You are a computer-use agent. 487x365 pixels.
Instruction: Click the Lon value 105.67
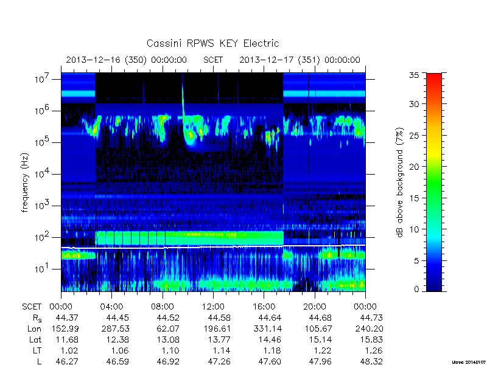(x=318, y=328)
